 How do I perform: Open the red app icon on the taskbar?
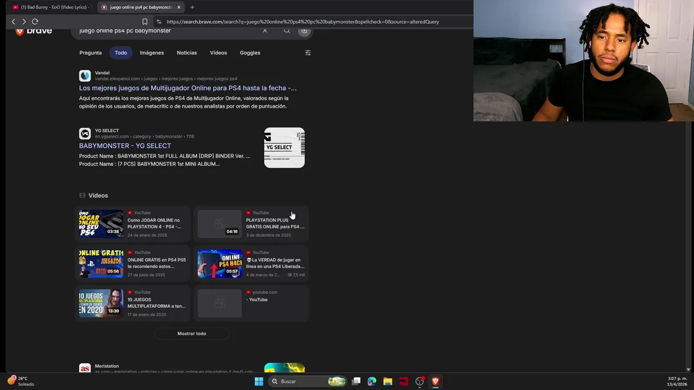coord(403,381)
